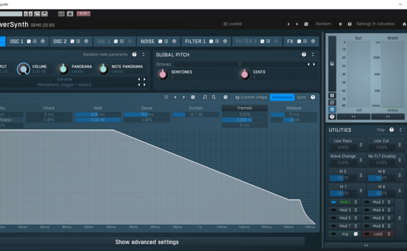Open NOISE presets grid icon
407x251 pixels.
(x=166, y=41)
